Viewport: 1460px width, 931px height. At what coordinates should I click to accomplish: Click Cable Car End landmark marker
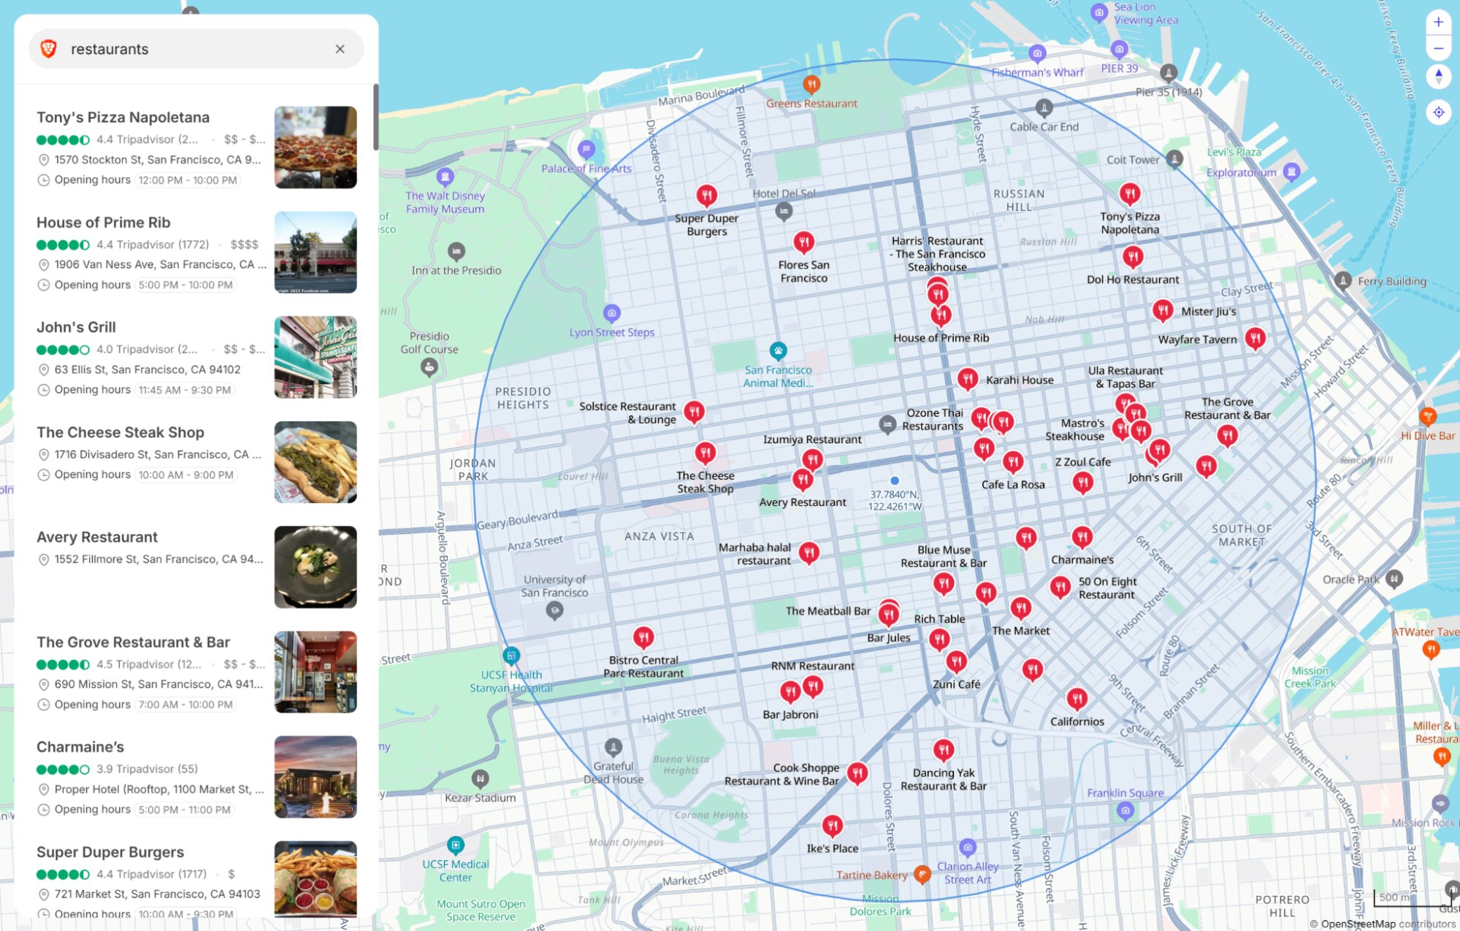tap(1044, 109)
